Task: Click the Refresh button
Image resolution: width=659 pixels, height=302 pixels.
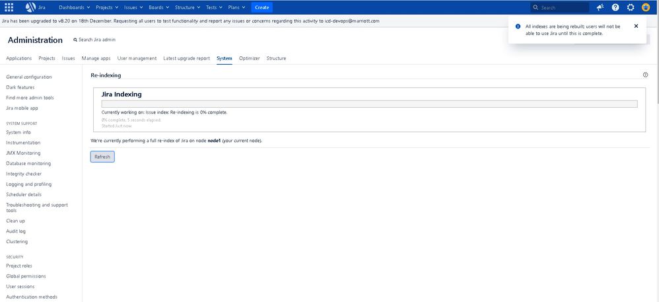Action: 102,157
